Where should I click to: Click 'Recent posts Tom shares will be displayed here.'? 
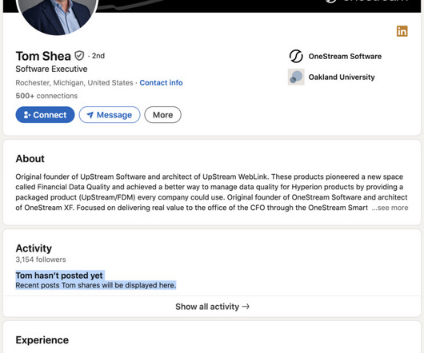pyautogui.click(x=96, y=285)
